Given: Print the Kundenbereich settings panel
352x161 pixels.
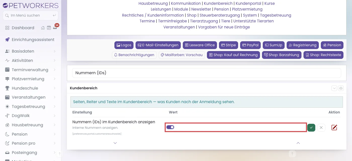Looking at the screenshot, I should click(341, 88).
